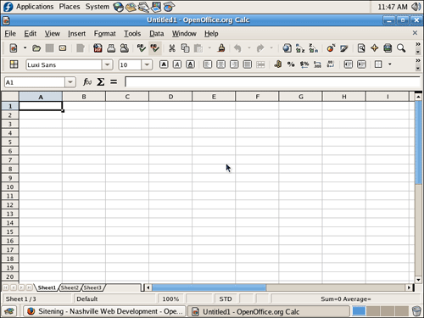Switch to the Sheet2 tab

pos(70,287)
